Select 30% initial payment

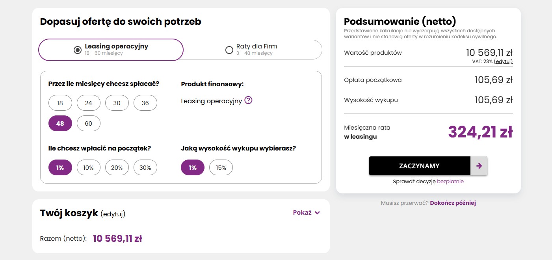pos(145,167)
